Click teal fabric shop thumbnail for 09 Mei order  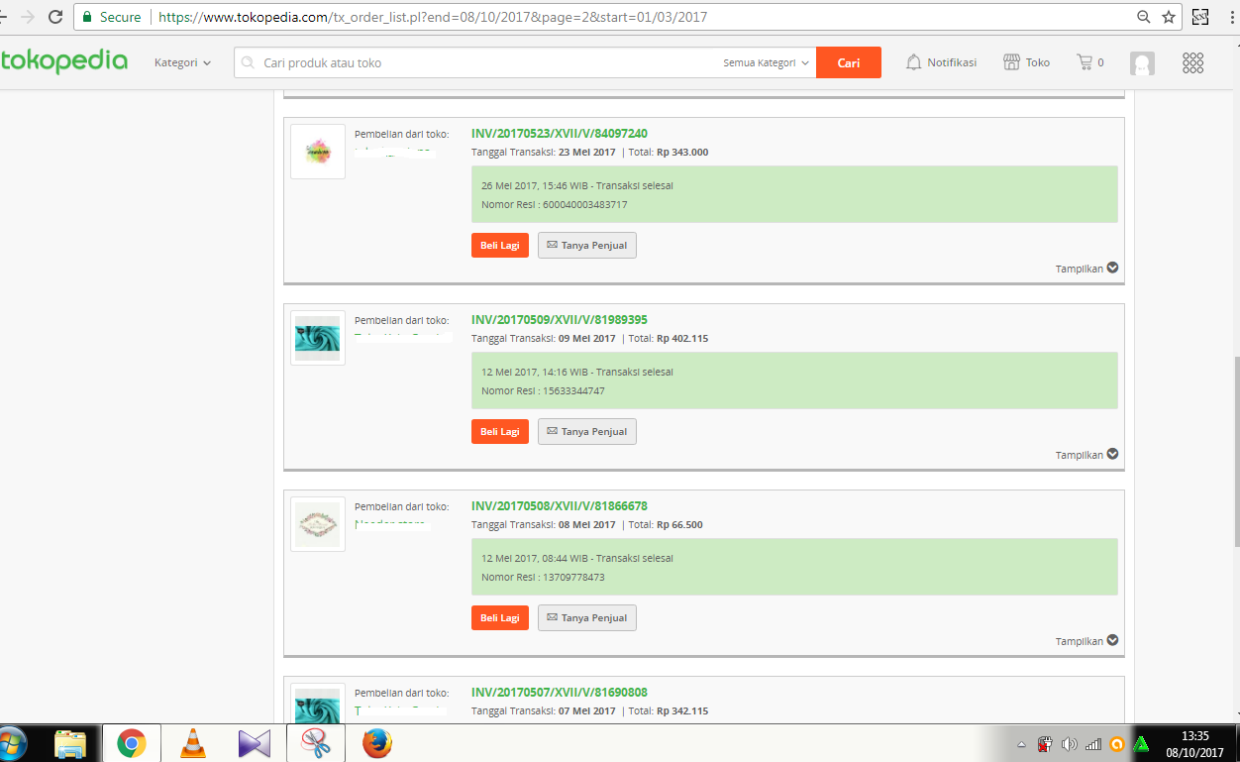coord(318,338)
